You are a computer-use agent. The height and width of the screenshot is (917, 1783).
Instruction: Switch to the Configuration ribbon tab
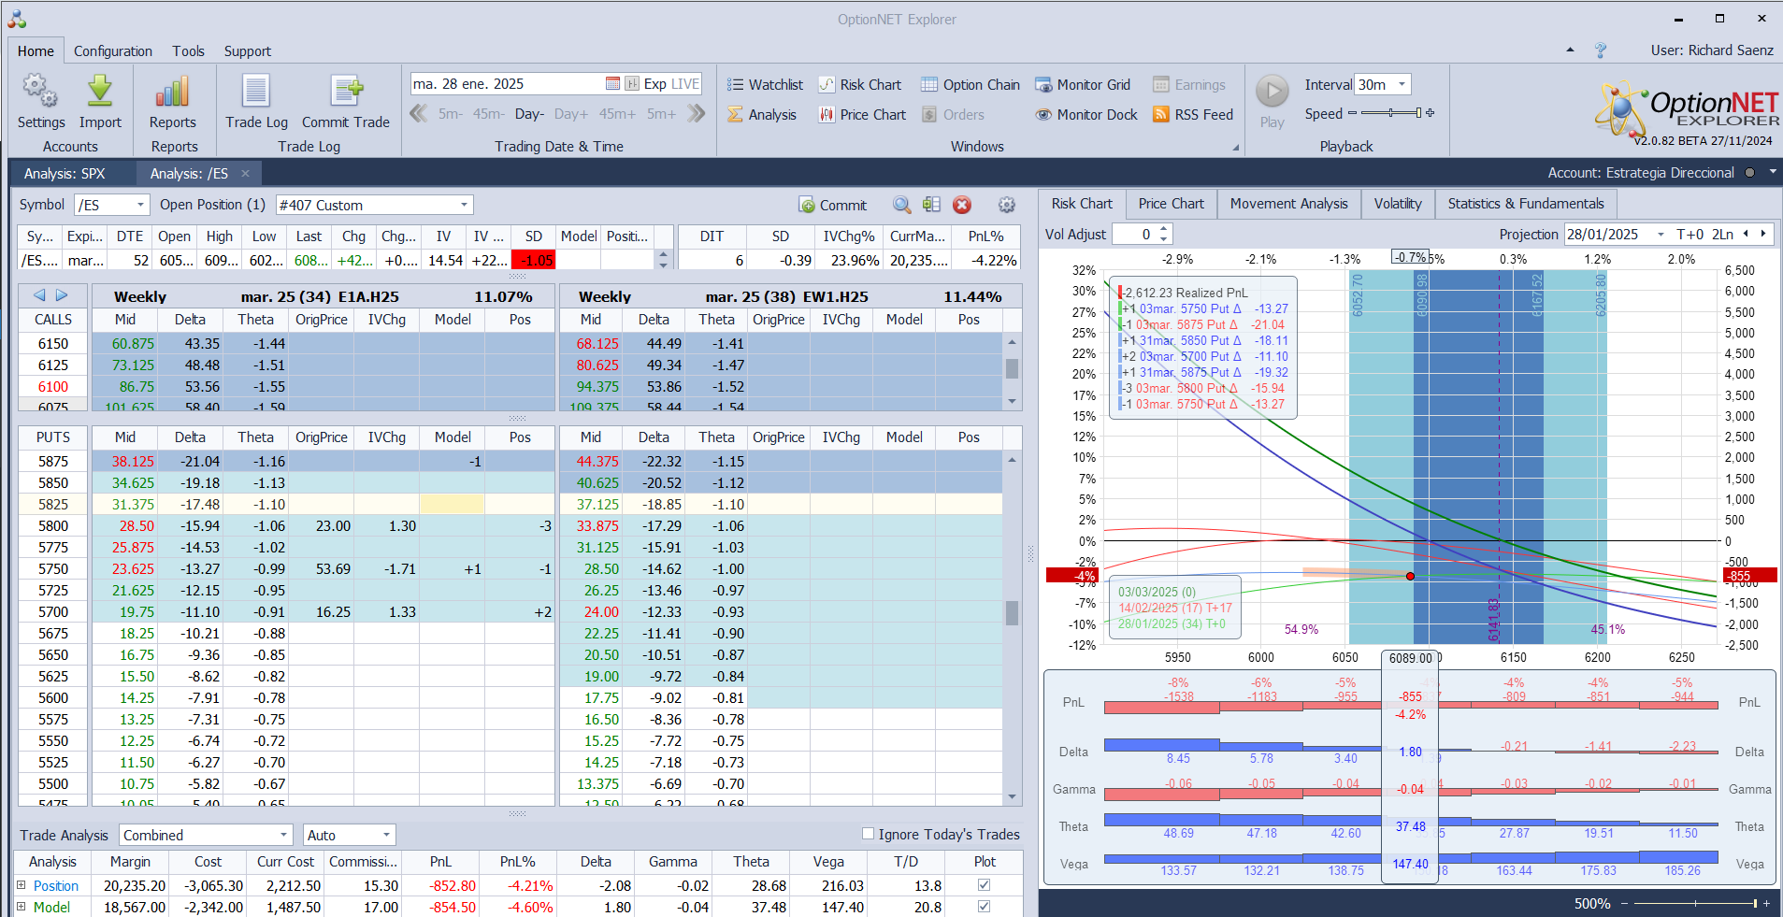(x=113, y=51)
